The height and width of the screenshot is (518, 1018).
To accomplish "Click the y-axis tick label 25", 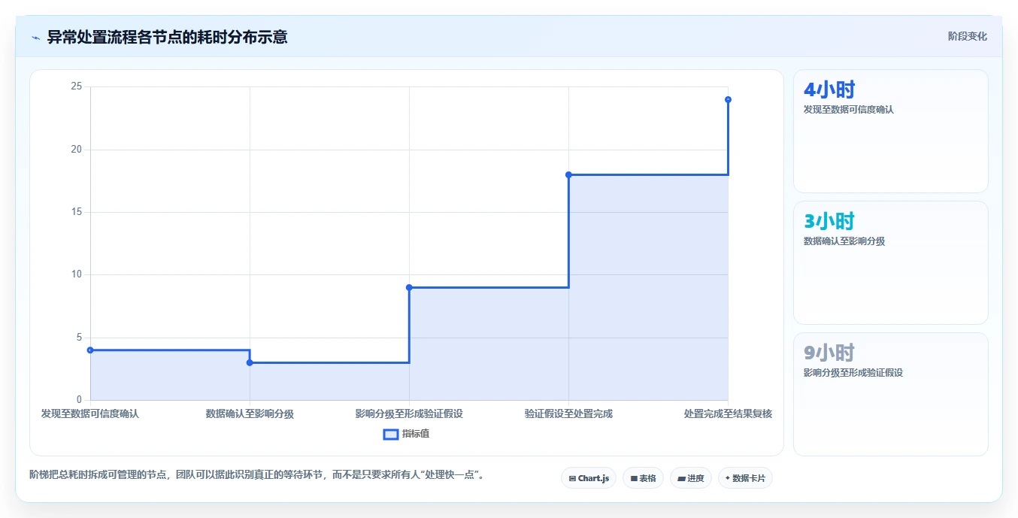I will pos(76,86).
